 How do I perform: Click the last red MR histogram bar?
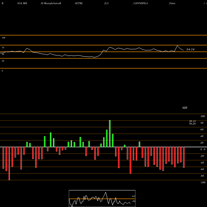tap(184, 157)
